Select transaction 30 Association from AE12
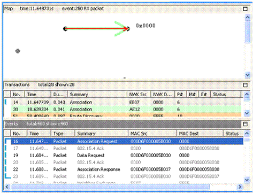Viewport: 253px width, 194px height. click(126, 109)
